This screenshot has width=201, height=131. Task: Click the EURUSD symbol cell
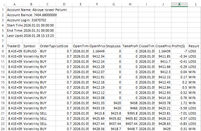tap(31, 51)
